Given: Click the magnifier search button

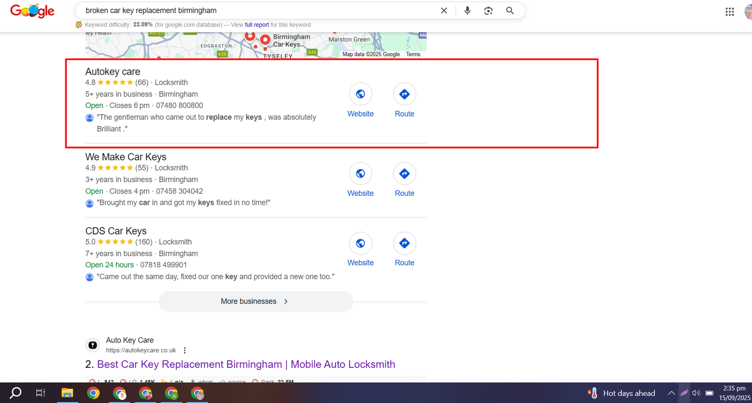Looking at the screenshot, I should 510,10.
